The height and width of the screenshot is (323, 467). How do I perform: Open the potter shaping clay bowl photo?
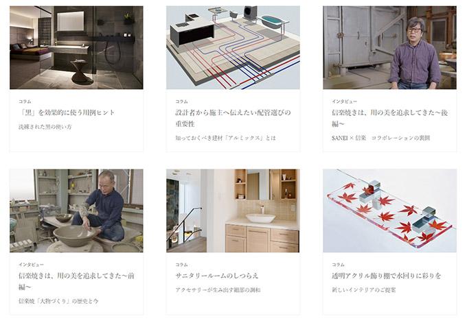point(76,211)
